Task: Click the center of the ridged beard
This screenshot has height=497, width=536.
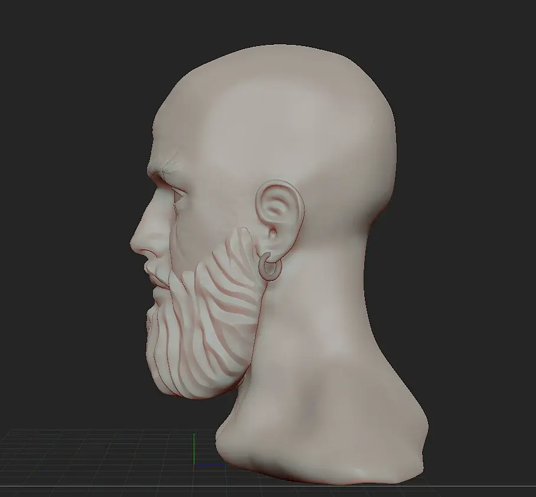Action: (x=205, y=318)
